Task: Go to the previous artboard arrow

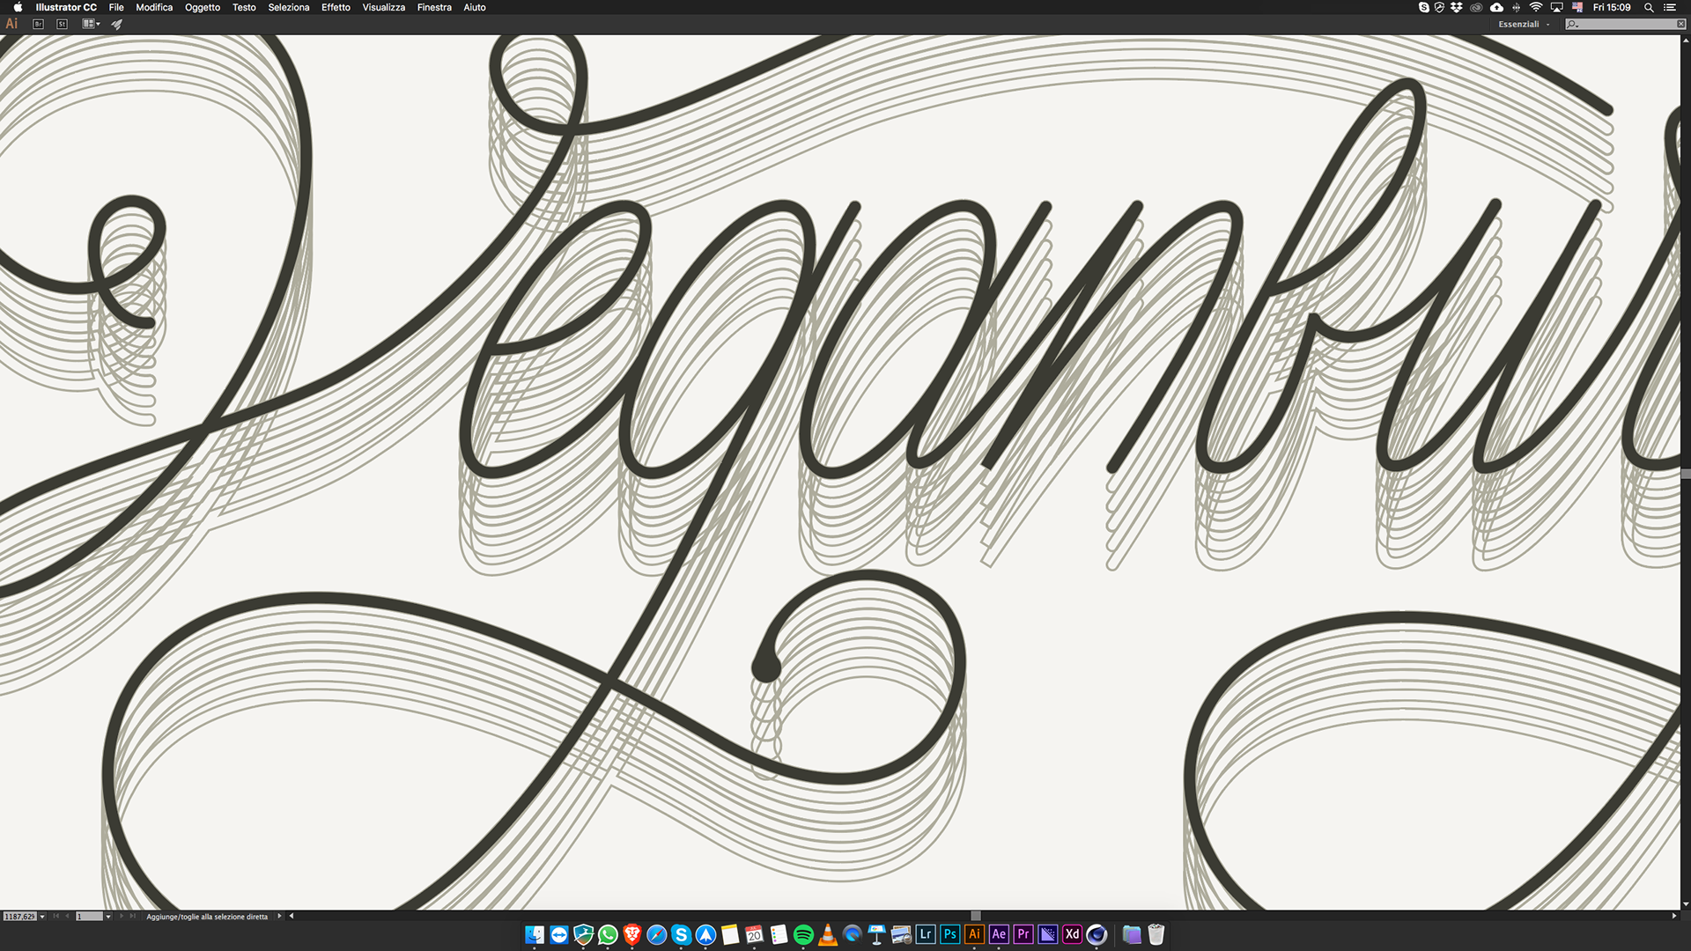Action: click(67, 916)
